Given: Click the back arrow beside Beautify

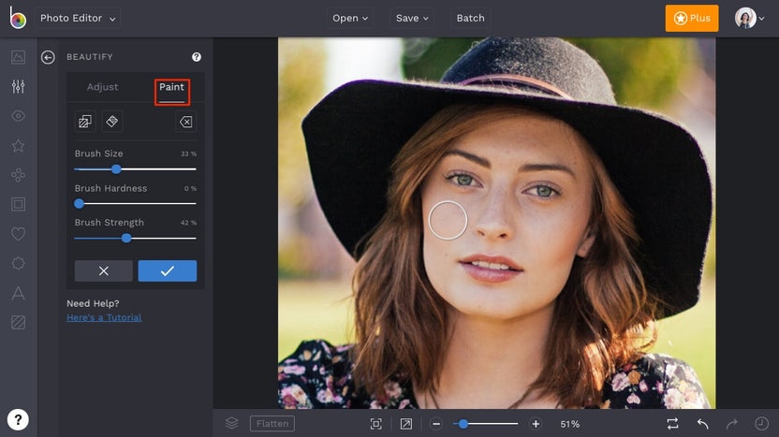Looking at the screenshot, I should (x=49, y=57).
